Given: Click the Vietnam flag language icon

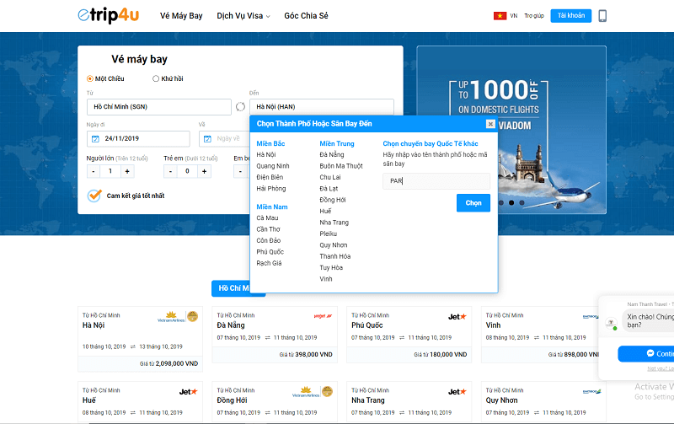Looking at the screenshot, I should pos(500,16).
